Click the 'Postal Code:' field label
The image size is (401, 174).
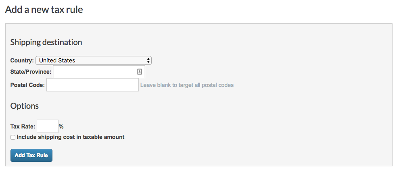pos(27,85)
